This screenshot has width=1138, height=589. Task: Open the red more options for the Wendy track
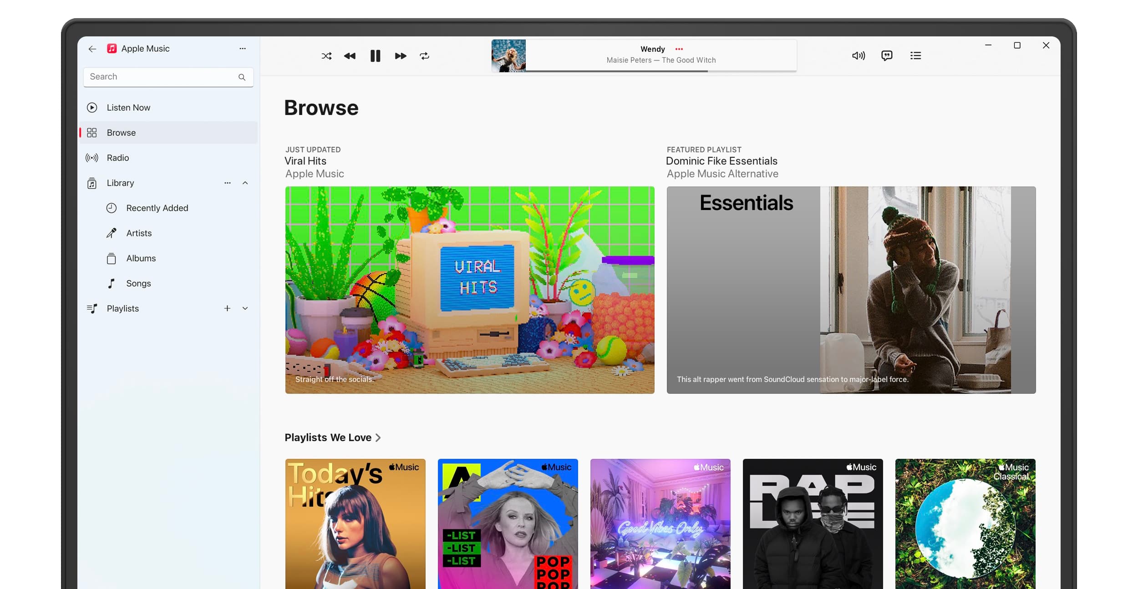click(679, 49)
